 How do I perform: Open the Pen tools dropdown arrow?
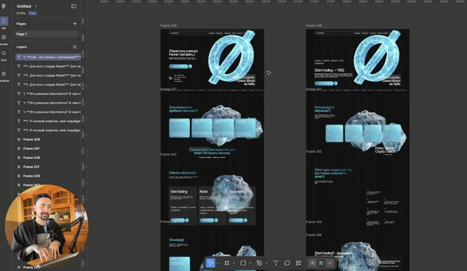tap(267, 263)
